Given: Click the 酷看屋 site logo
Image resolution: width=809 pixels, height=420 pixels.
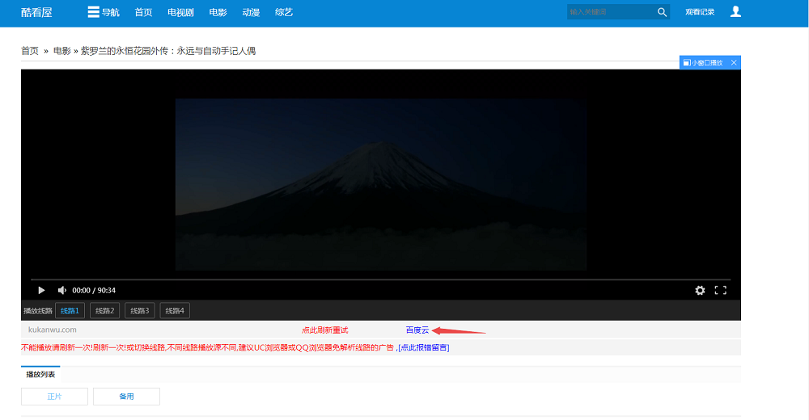Looking at the screenshot, I should click(36, 12).
